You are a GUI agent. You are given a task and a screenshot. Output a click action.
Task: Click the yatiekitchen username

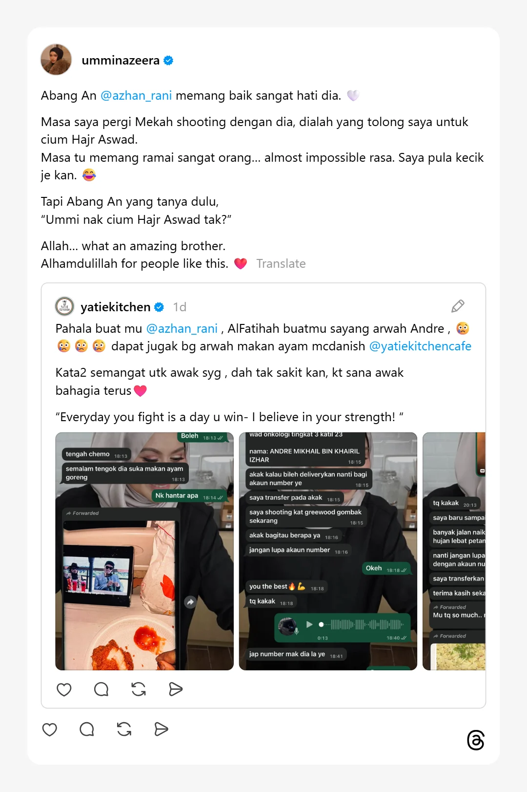[x=116, y=307]
